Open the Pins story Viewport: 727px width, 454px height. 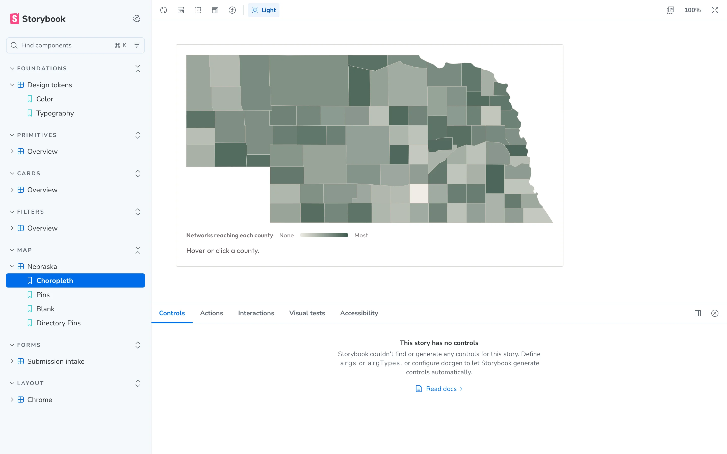tap(43, 295)
